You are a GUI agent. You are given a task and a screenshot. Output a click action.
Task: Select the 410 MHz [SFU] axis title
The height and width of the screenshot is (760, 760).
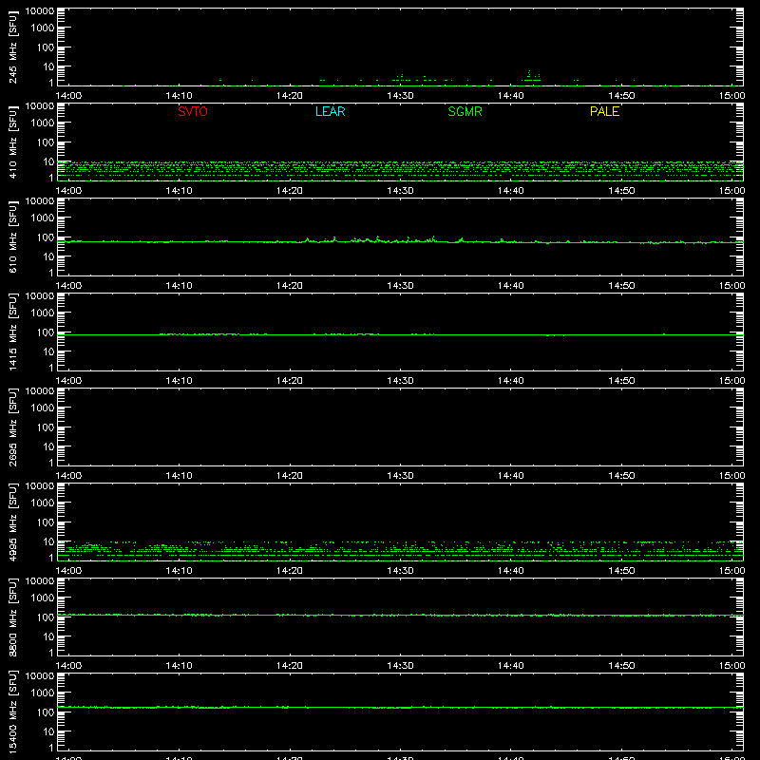(x=12, y=142)
